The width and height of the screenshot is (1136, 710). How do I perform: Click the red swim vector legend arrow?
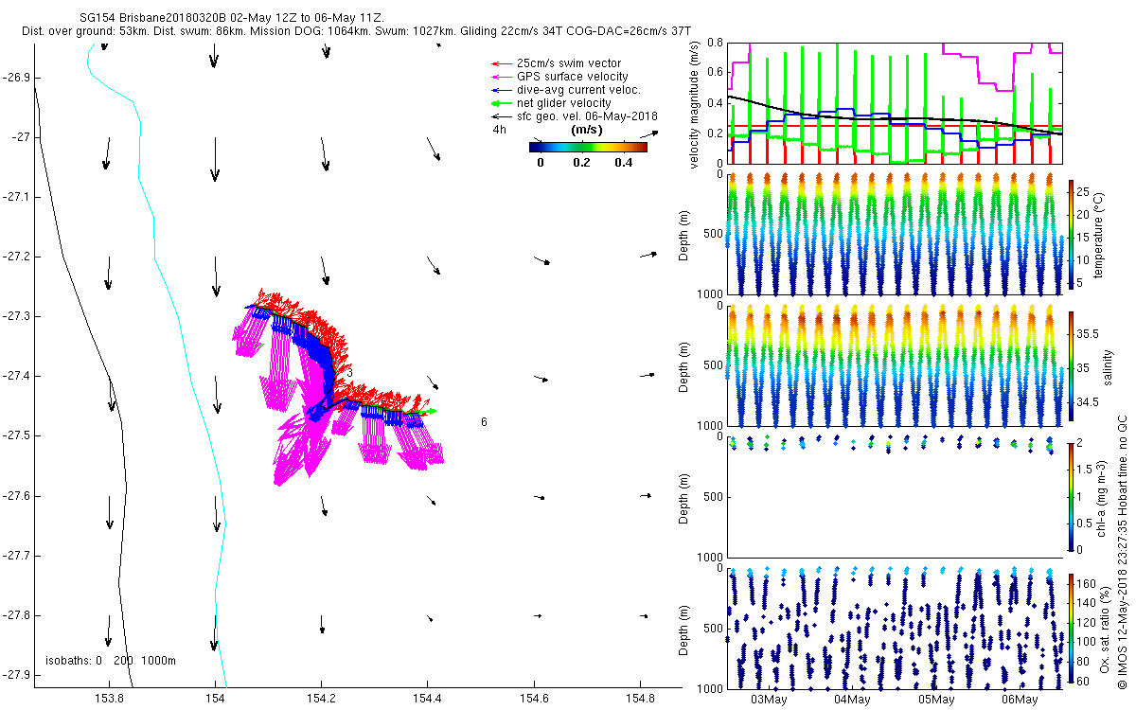[500, 63]
